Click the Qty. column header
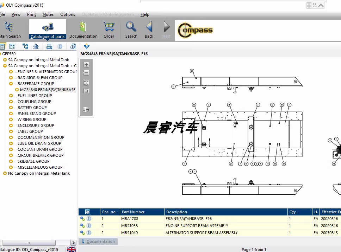341x252 pixels. click(300, 212)
